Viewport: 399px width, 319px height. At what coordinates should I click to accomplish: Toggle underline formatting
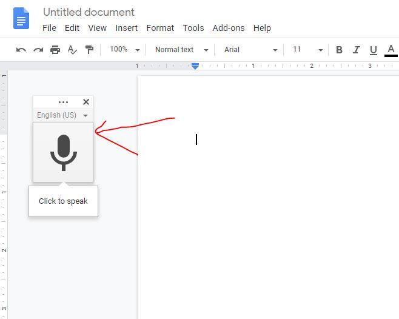[x=373, y=50]
